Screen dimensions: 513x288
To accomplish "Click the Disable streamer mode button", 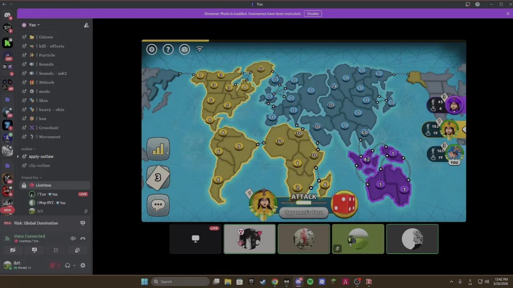I will [313, 14].
